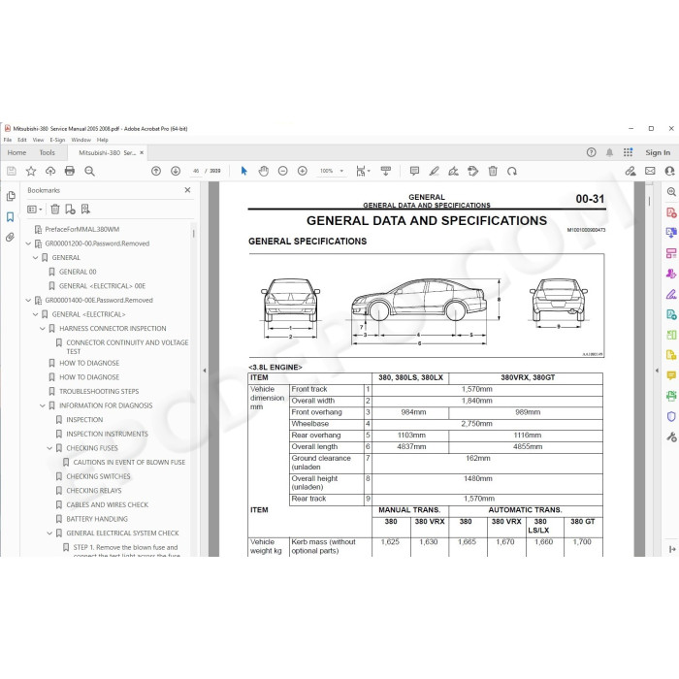Collapse HARNESS CONNECTOR INSPECTION node
The image size is (679, 679).
click(43, 329)
